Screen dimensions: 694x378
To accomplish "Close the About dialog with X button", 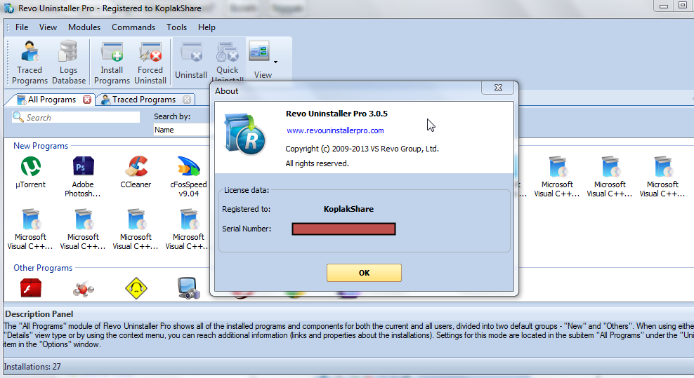I will [x=498, y=88].
